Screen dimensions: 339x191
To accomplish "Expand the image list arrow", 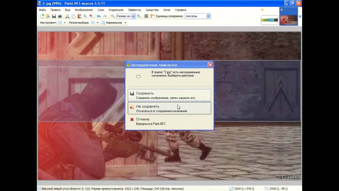I will click(x=300, y=16).
